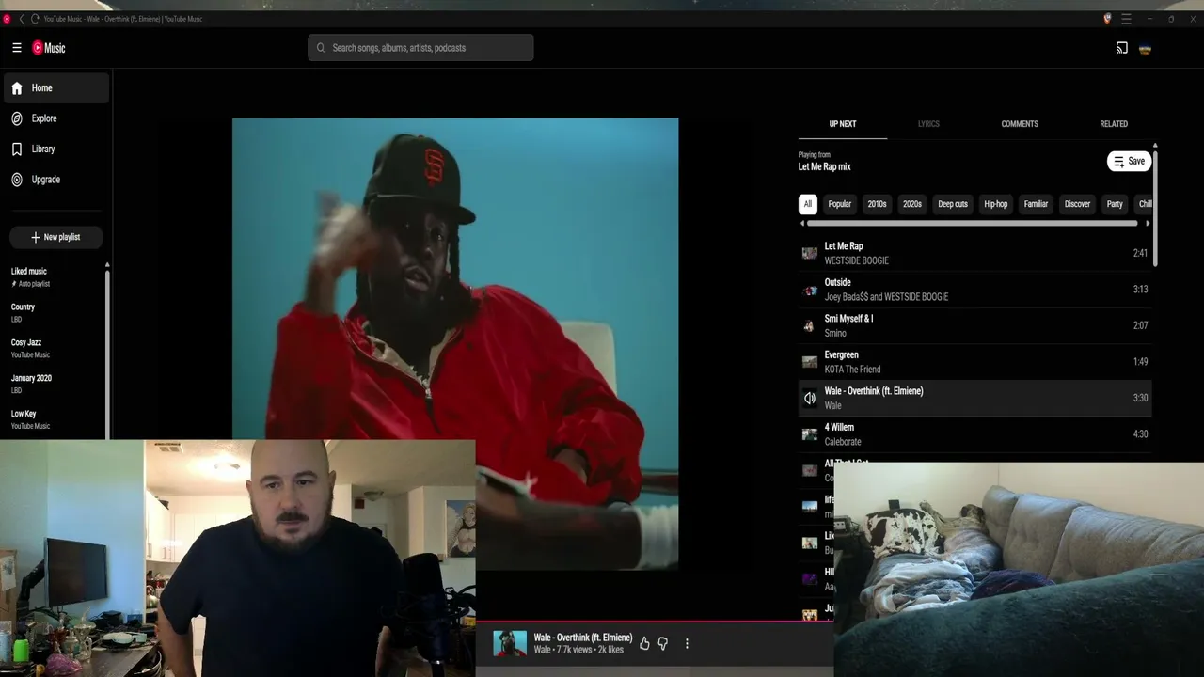
Task: Play Outside by Joey Bada$$ from queue
Action: coord(974,290)
